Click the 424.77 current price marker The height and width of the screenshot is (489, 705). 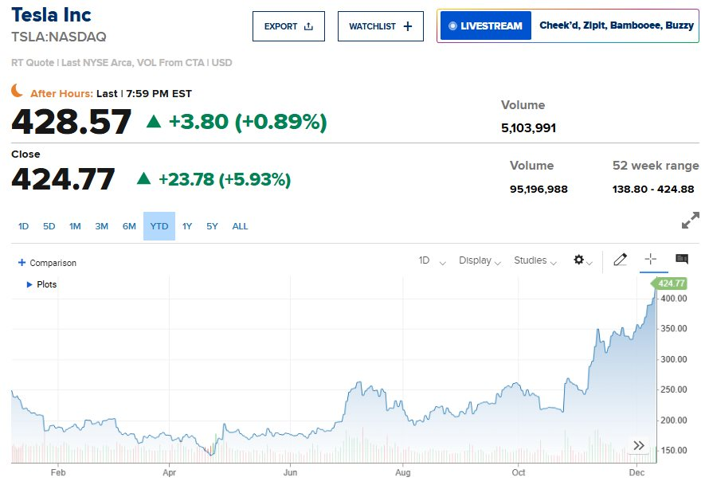671,283
